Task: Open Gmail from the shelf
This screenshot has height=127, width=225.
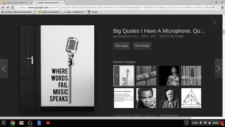Action: pos(21,123)
